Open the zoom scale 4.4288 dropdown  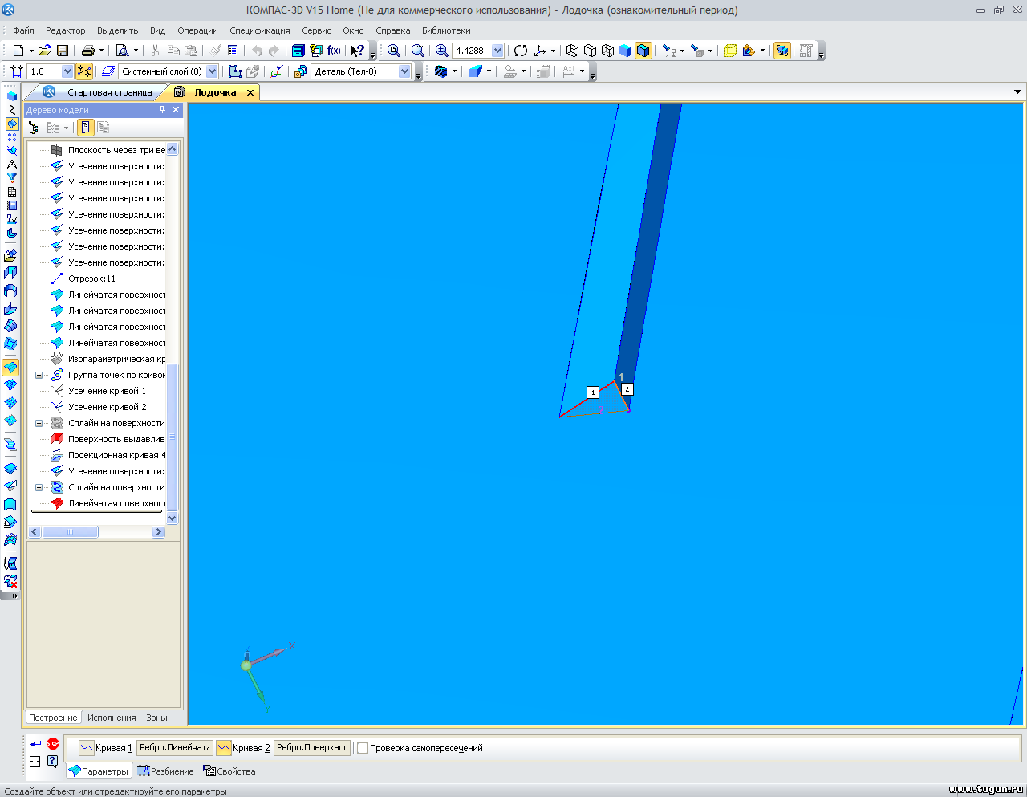497,51
